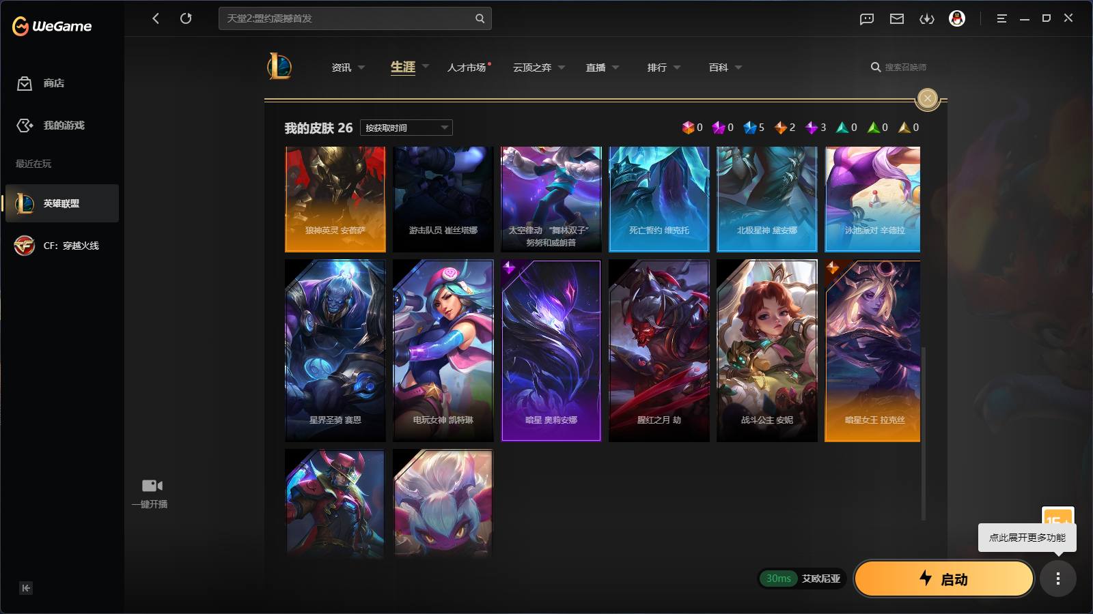Click the 搜索召唤师 search field

coord(905,68)
